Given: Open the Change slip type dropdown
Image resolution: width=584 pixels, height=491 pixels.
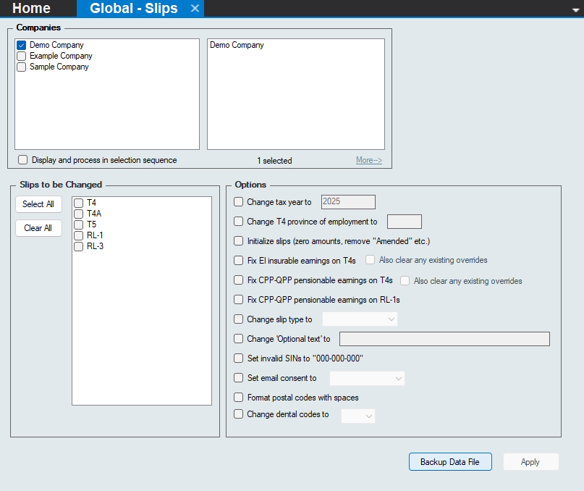Looking at the screenshot, I should coord(360,319).
